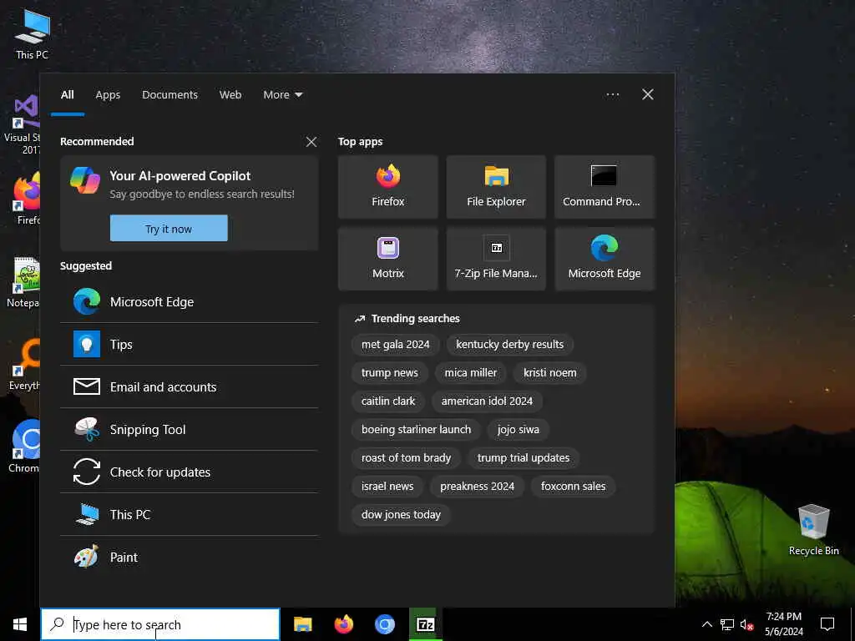Click the muted volume tray icon

click(746, 624)
